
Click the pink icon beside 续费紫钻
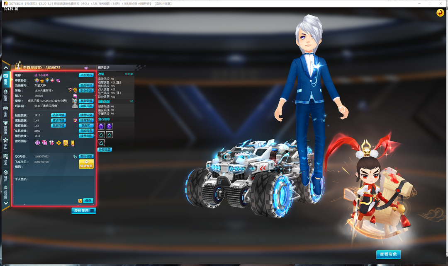coord(75,121)
